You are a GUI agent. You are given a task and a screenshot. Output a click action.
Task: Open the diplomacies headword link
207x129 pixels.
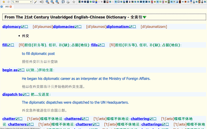tap(64, 26)
